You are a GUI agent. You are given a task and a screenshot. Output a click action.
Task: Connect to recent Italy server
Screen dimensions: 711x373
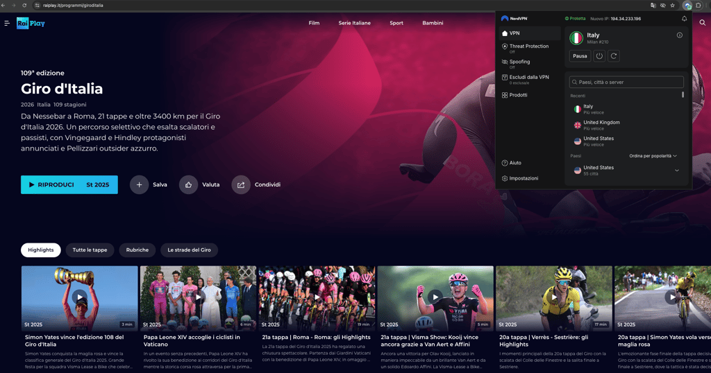coord(626,109)
